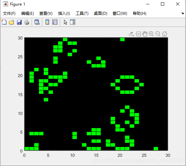Screen dimensions: 186x166
Task: Click the lone green cell at bottom right
Action: pyautogui.click(x=156, y=149)
